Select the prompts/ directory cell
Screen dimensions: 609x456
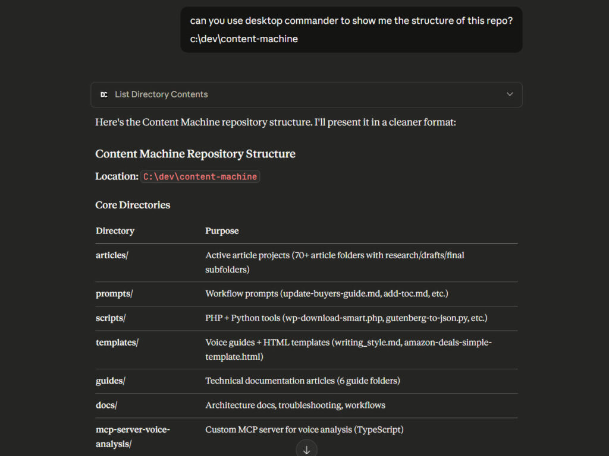click(114, 294)
